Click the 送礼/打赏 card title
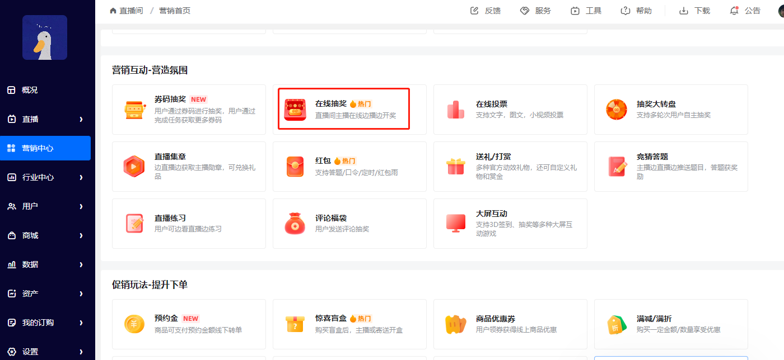This screenshot has height=360, width=784. [x=493, y=157]
